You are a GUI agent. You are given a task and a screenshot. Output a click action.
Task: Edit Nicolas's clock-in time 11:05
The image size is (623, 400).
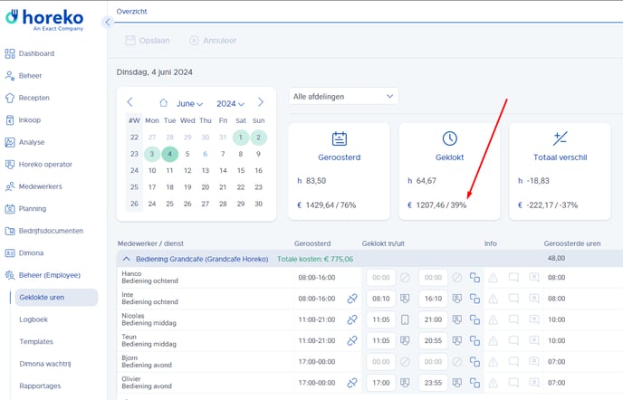coord(381,319)
